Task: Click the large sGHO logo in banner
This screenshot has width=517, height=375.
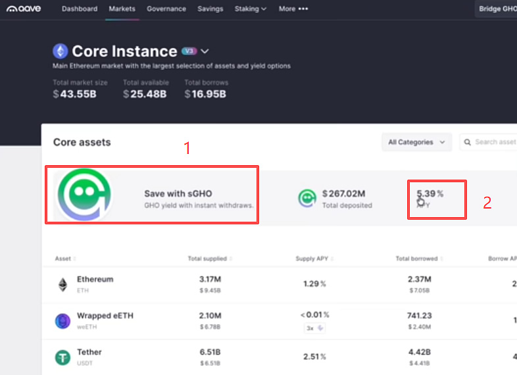Action: coord(84,194)
